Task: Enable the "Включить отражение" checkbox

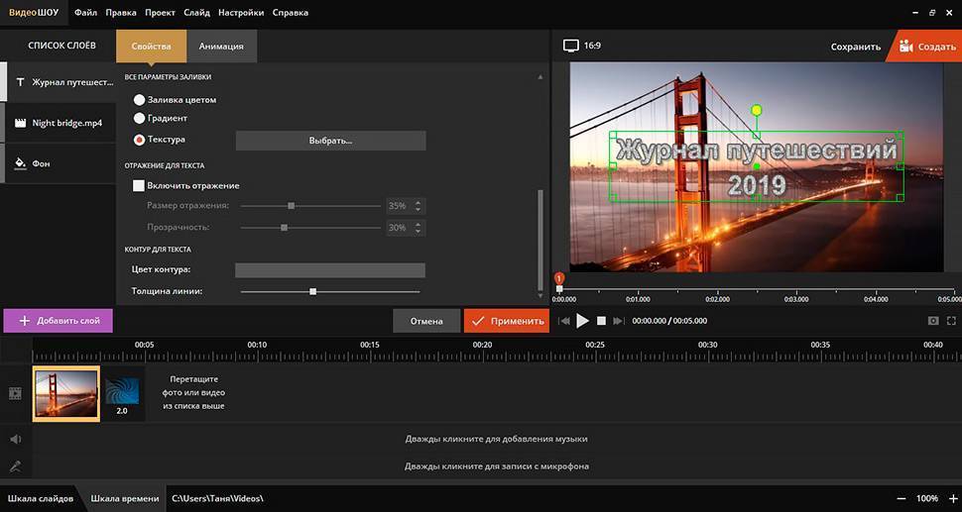Action: pos(140,185)
